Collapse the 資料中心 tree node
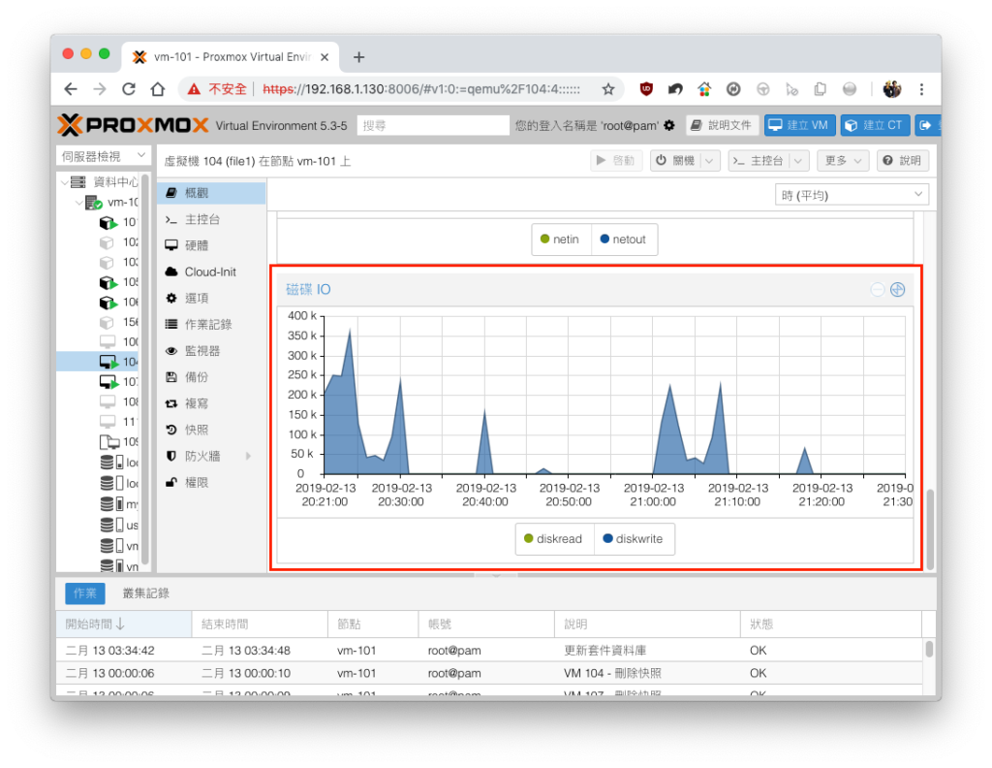 point(65,182)
